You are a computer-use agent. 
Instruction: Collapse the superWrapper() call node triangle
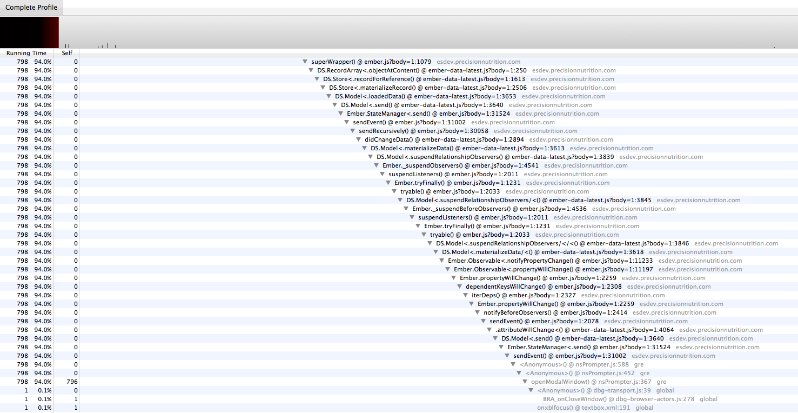305,62
